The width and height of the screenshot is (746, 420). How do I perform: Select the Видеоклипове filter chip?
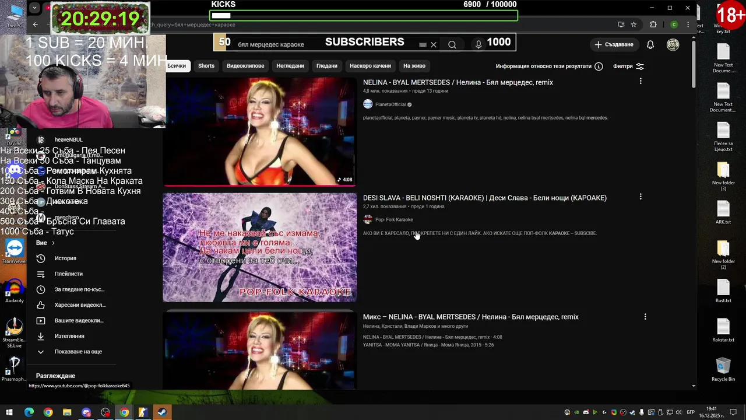coord(245,66)
